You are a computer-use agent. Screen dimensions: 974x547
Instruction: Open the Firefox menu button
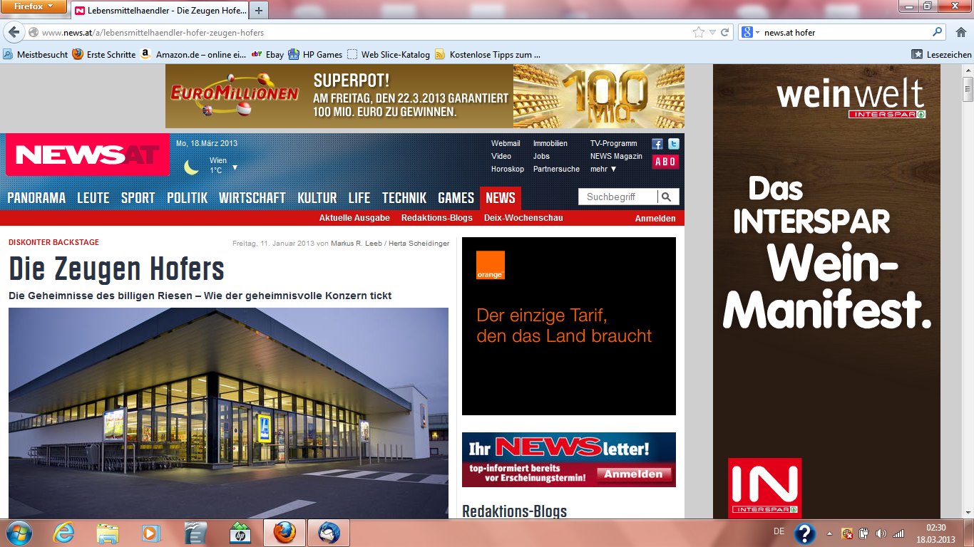[x=34, y=7]
